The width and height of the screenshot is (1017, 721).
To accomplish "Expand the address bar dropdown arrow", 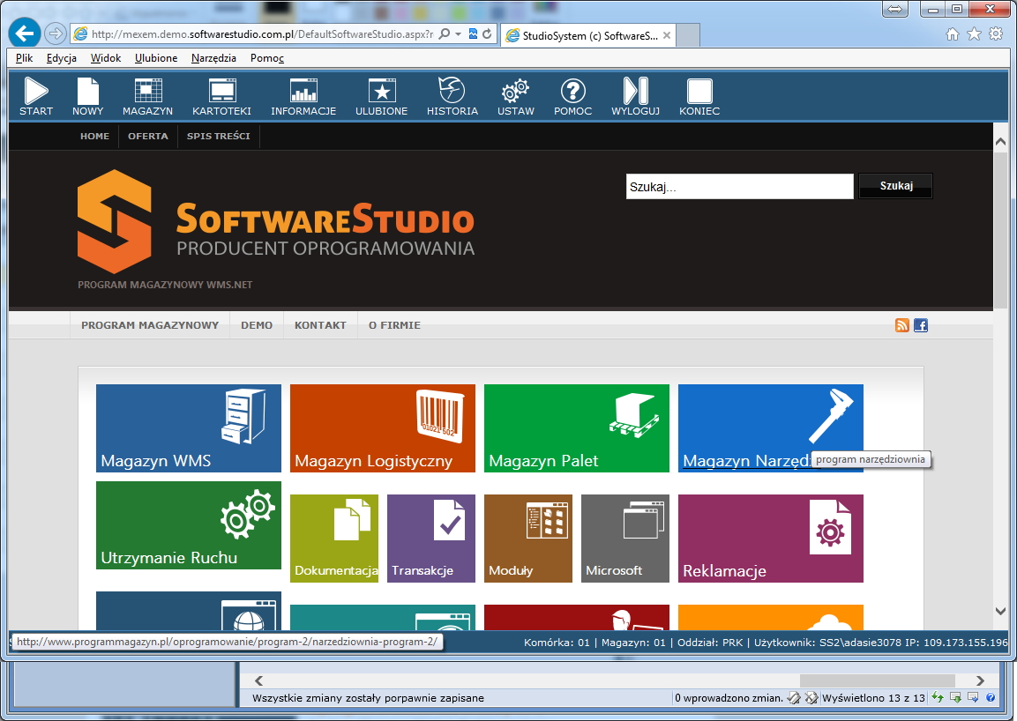I will tap(458, 33).
